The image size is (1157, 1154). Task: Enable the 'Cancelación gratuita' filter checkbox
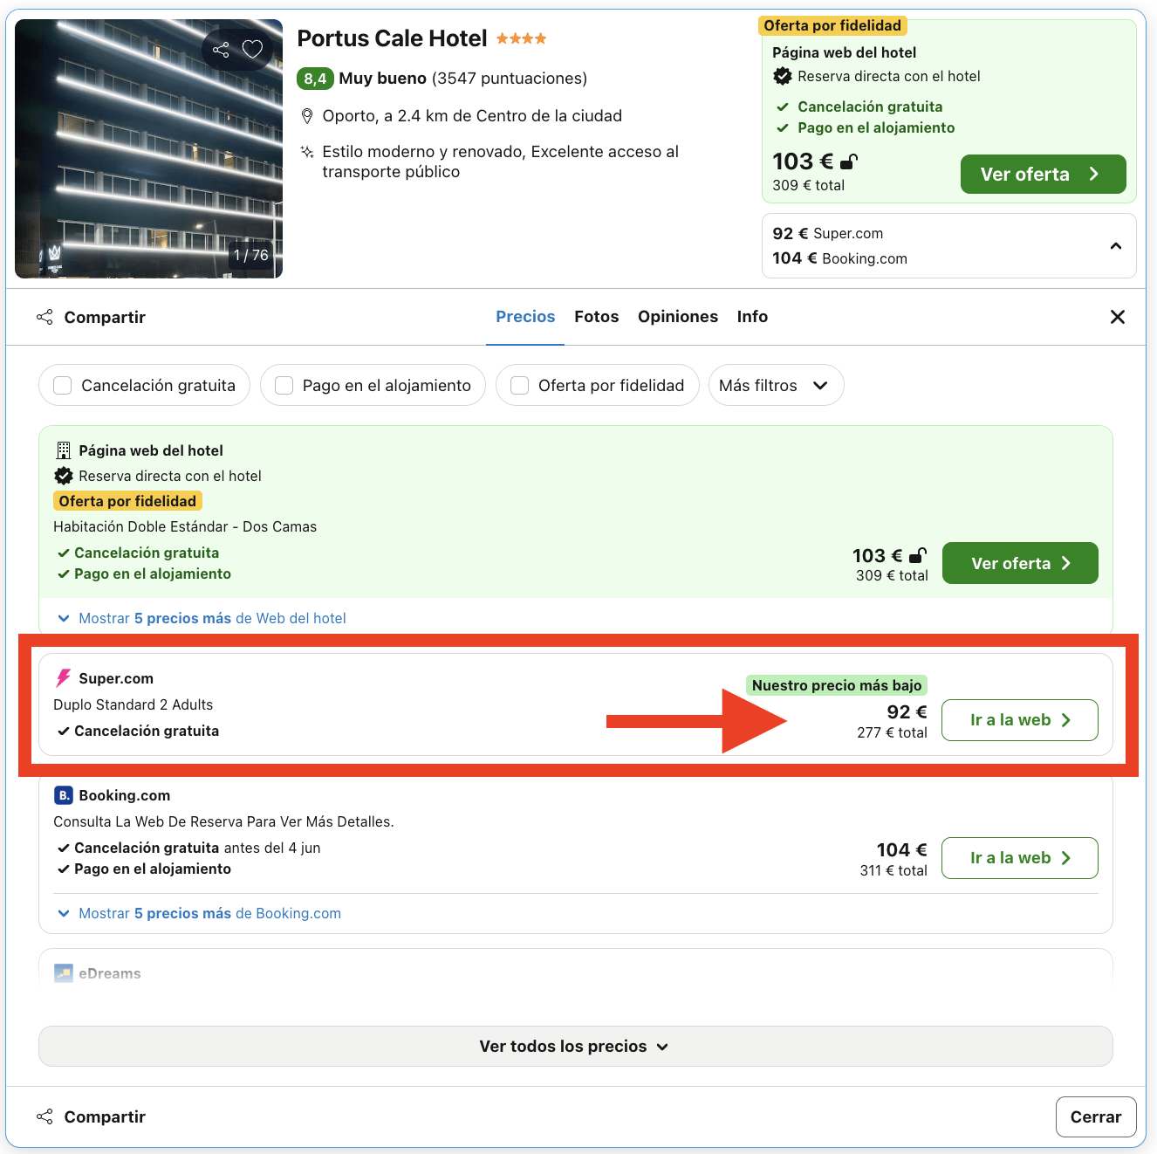click(x=61, y=385)
